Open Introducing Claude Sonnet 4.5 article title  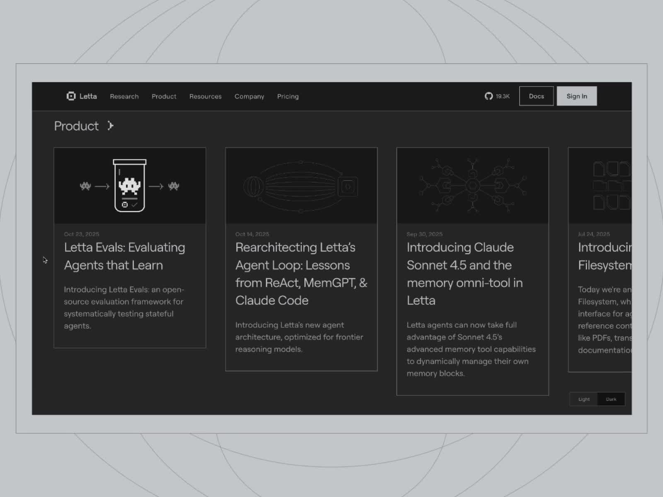[464, 273]
